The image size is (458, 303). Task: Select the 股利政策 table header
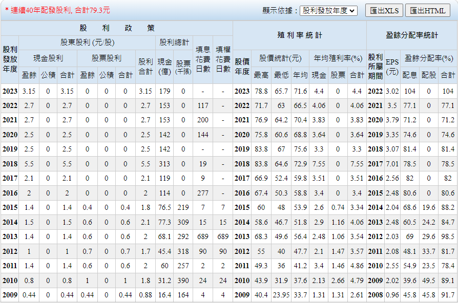tap(117, 28)
